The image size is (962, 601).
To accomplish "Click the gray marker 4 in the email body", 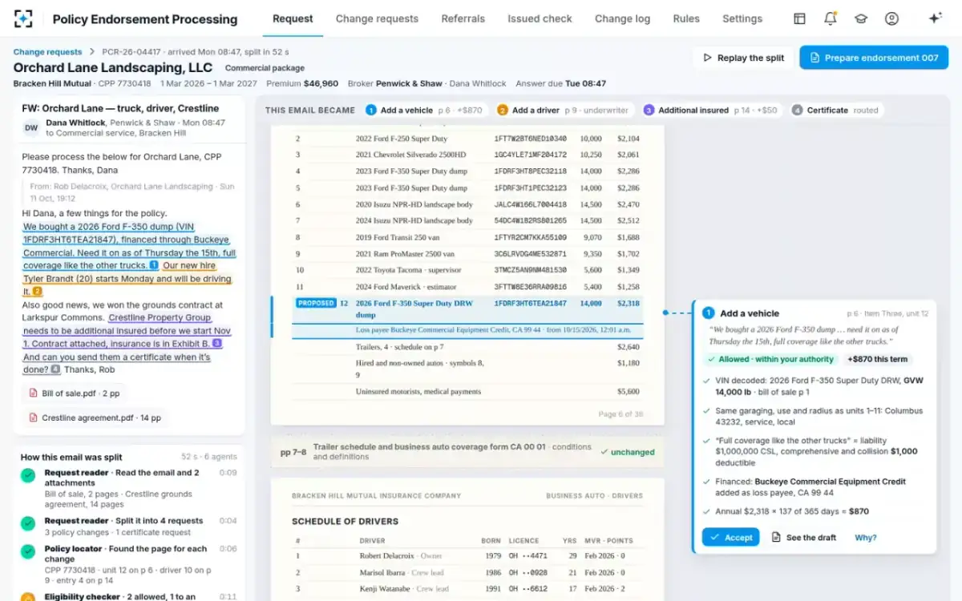I will click(55, 369).
